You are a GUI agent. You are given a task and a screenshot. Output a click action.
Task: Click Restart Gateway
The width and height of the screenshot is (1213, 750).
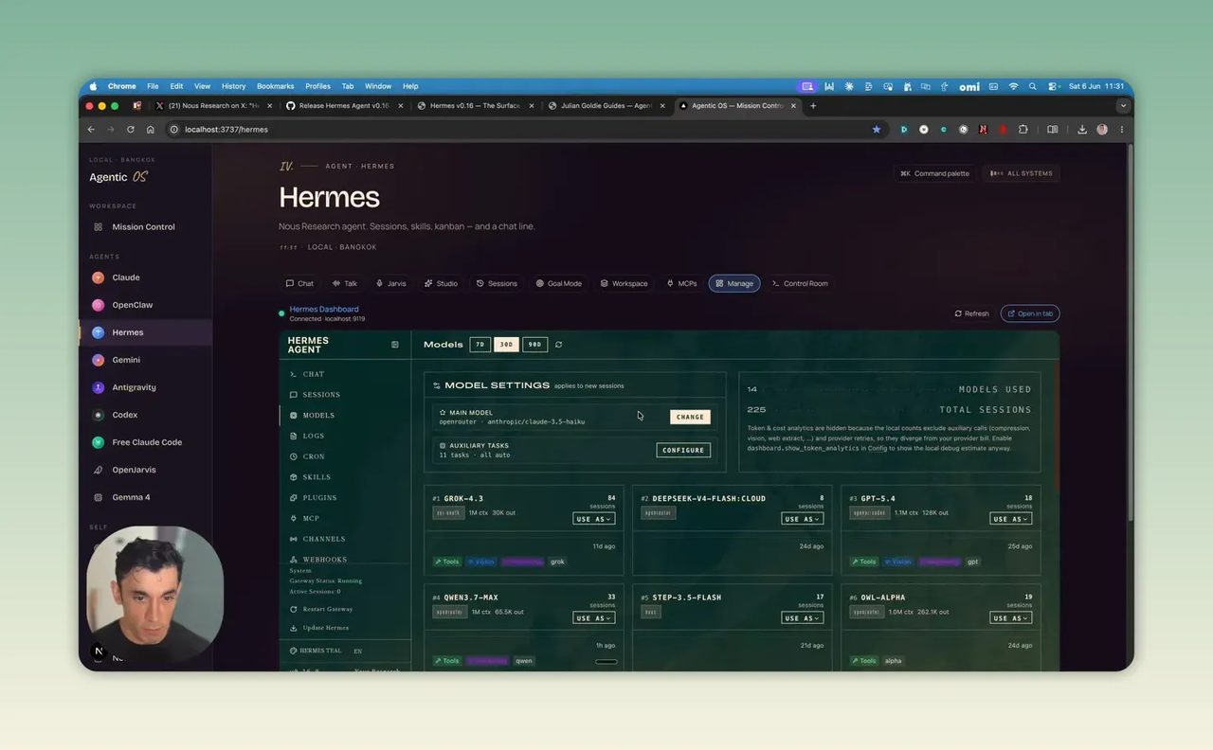[x=321, y=609]
